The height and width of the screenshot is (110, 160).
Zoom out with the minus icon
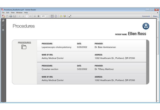(x=35, y=16)
